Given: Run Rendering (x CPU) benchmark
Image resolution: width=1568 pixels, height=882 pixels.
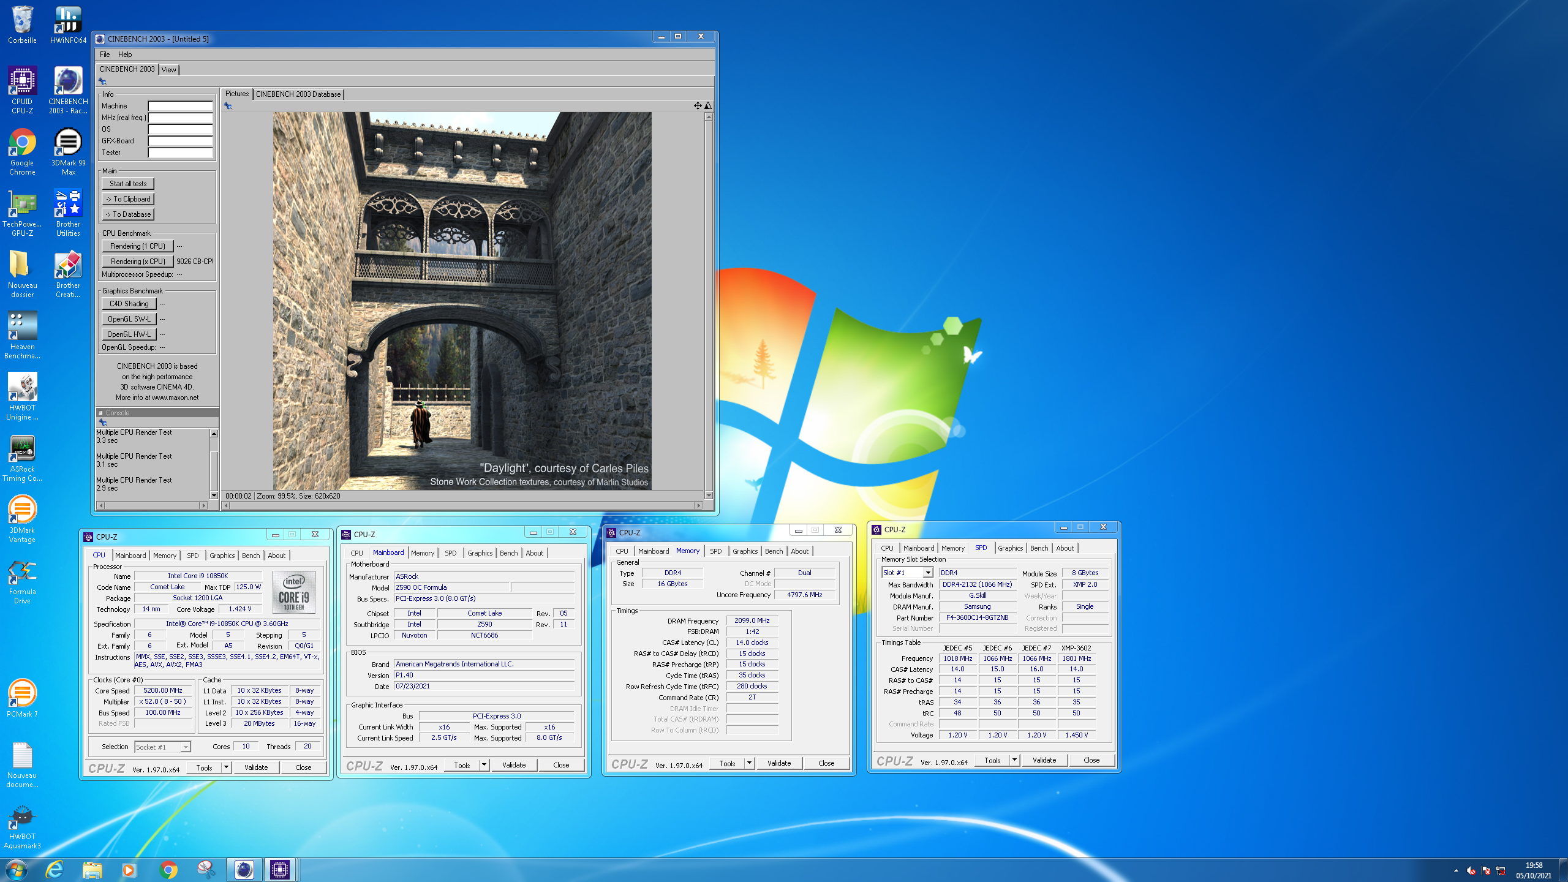Looking at the screenshot, I should pyautogui.click(x=138, y=262).
